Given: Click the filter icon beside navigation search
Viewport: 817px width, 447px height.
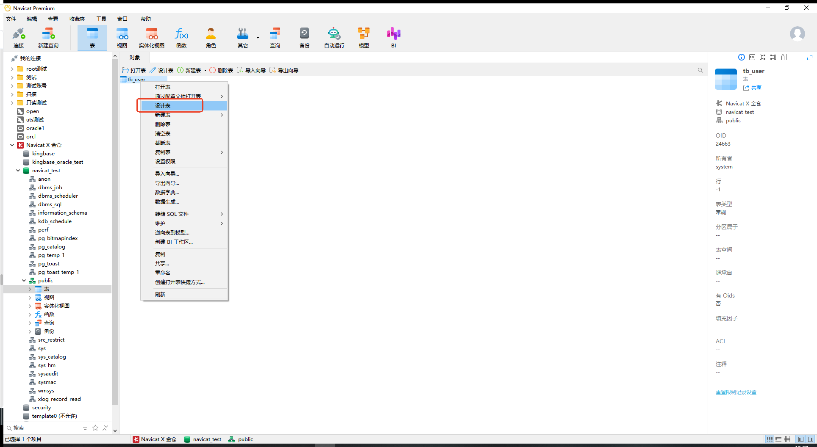Looking at the screenshot, I should coord(85,428).
